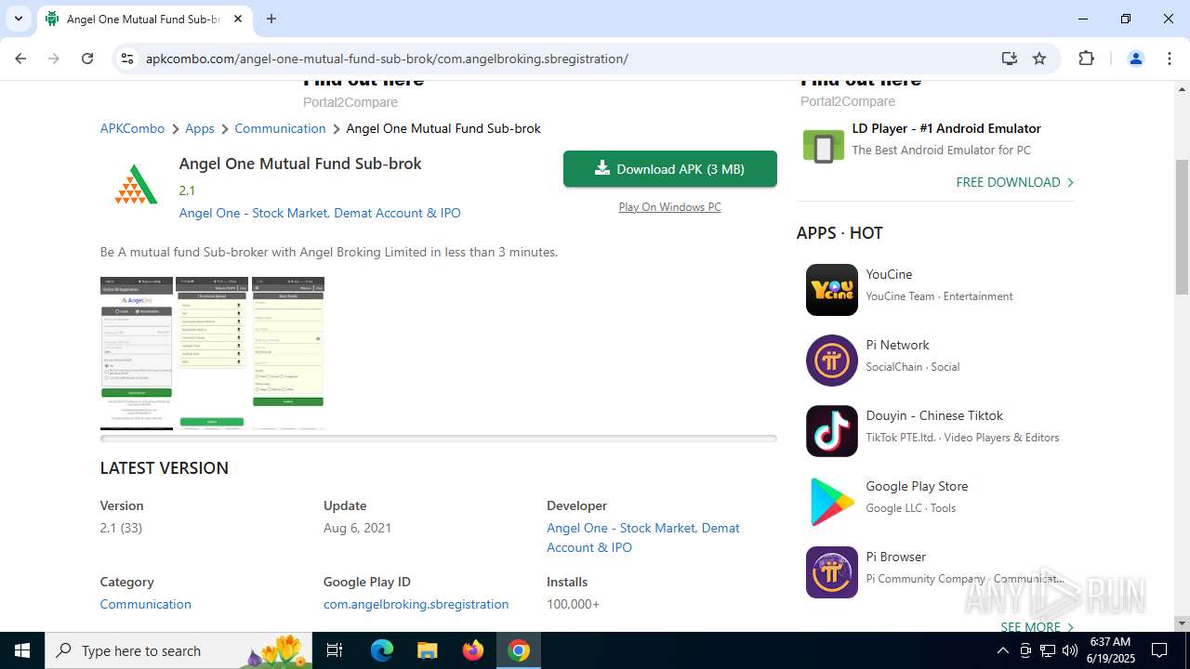Go to the Apps breadcrumb link
The width and height of the screenshot is (1190, 669).
200,128
